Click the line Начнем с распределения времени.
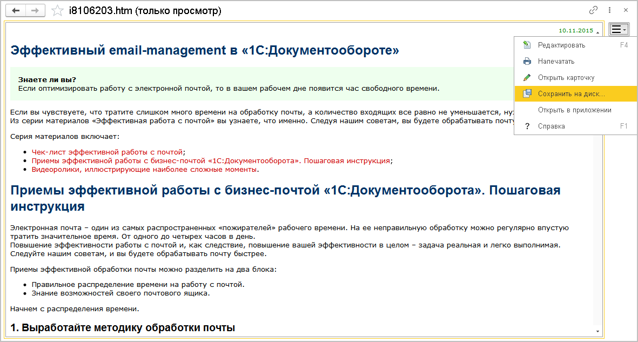Image resolution: width=638 pixels, height=342 pixels. (75, 309)
